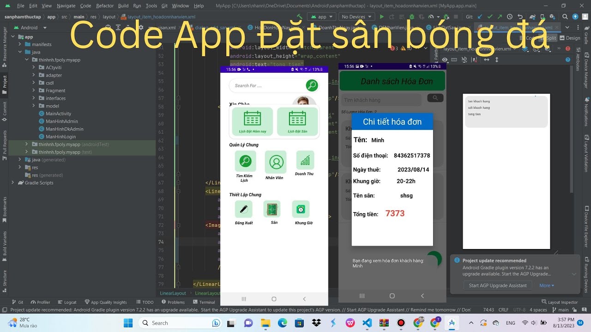The width and height of the screenshot is (591, 332).
Task: Open the Tools menu
Action: pyautogui.click(x=151, y=6)
